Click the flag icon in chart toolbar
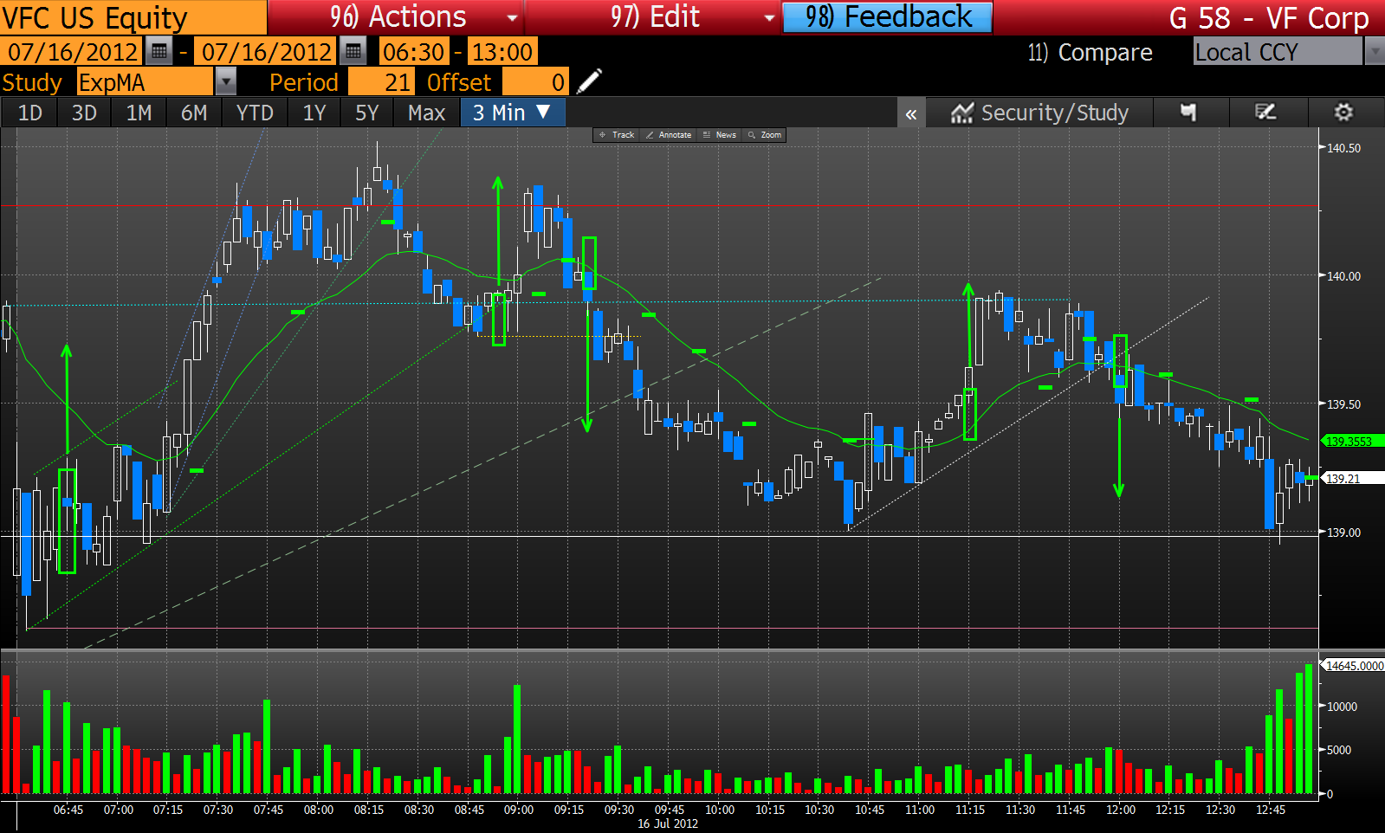This screenshot has height=833, width=1385. tap(1188, 113)
